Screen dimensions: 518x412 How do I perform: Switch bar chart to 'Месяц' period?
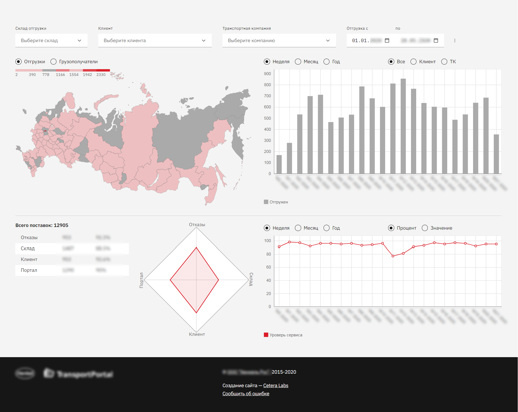tap(298, 62)
